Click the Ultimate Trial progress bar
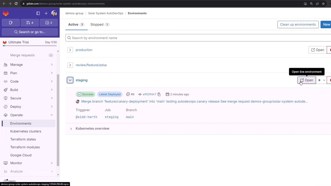331x186 pixels. click(30, 46)
